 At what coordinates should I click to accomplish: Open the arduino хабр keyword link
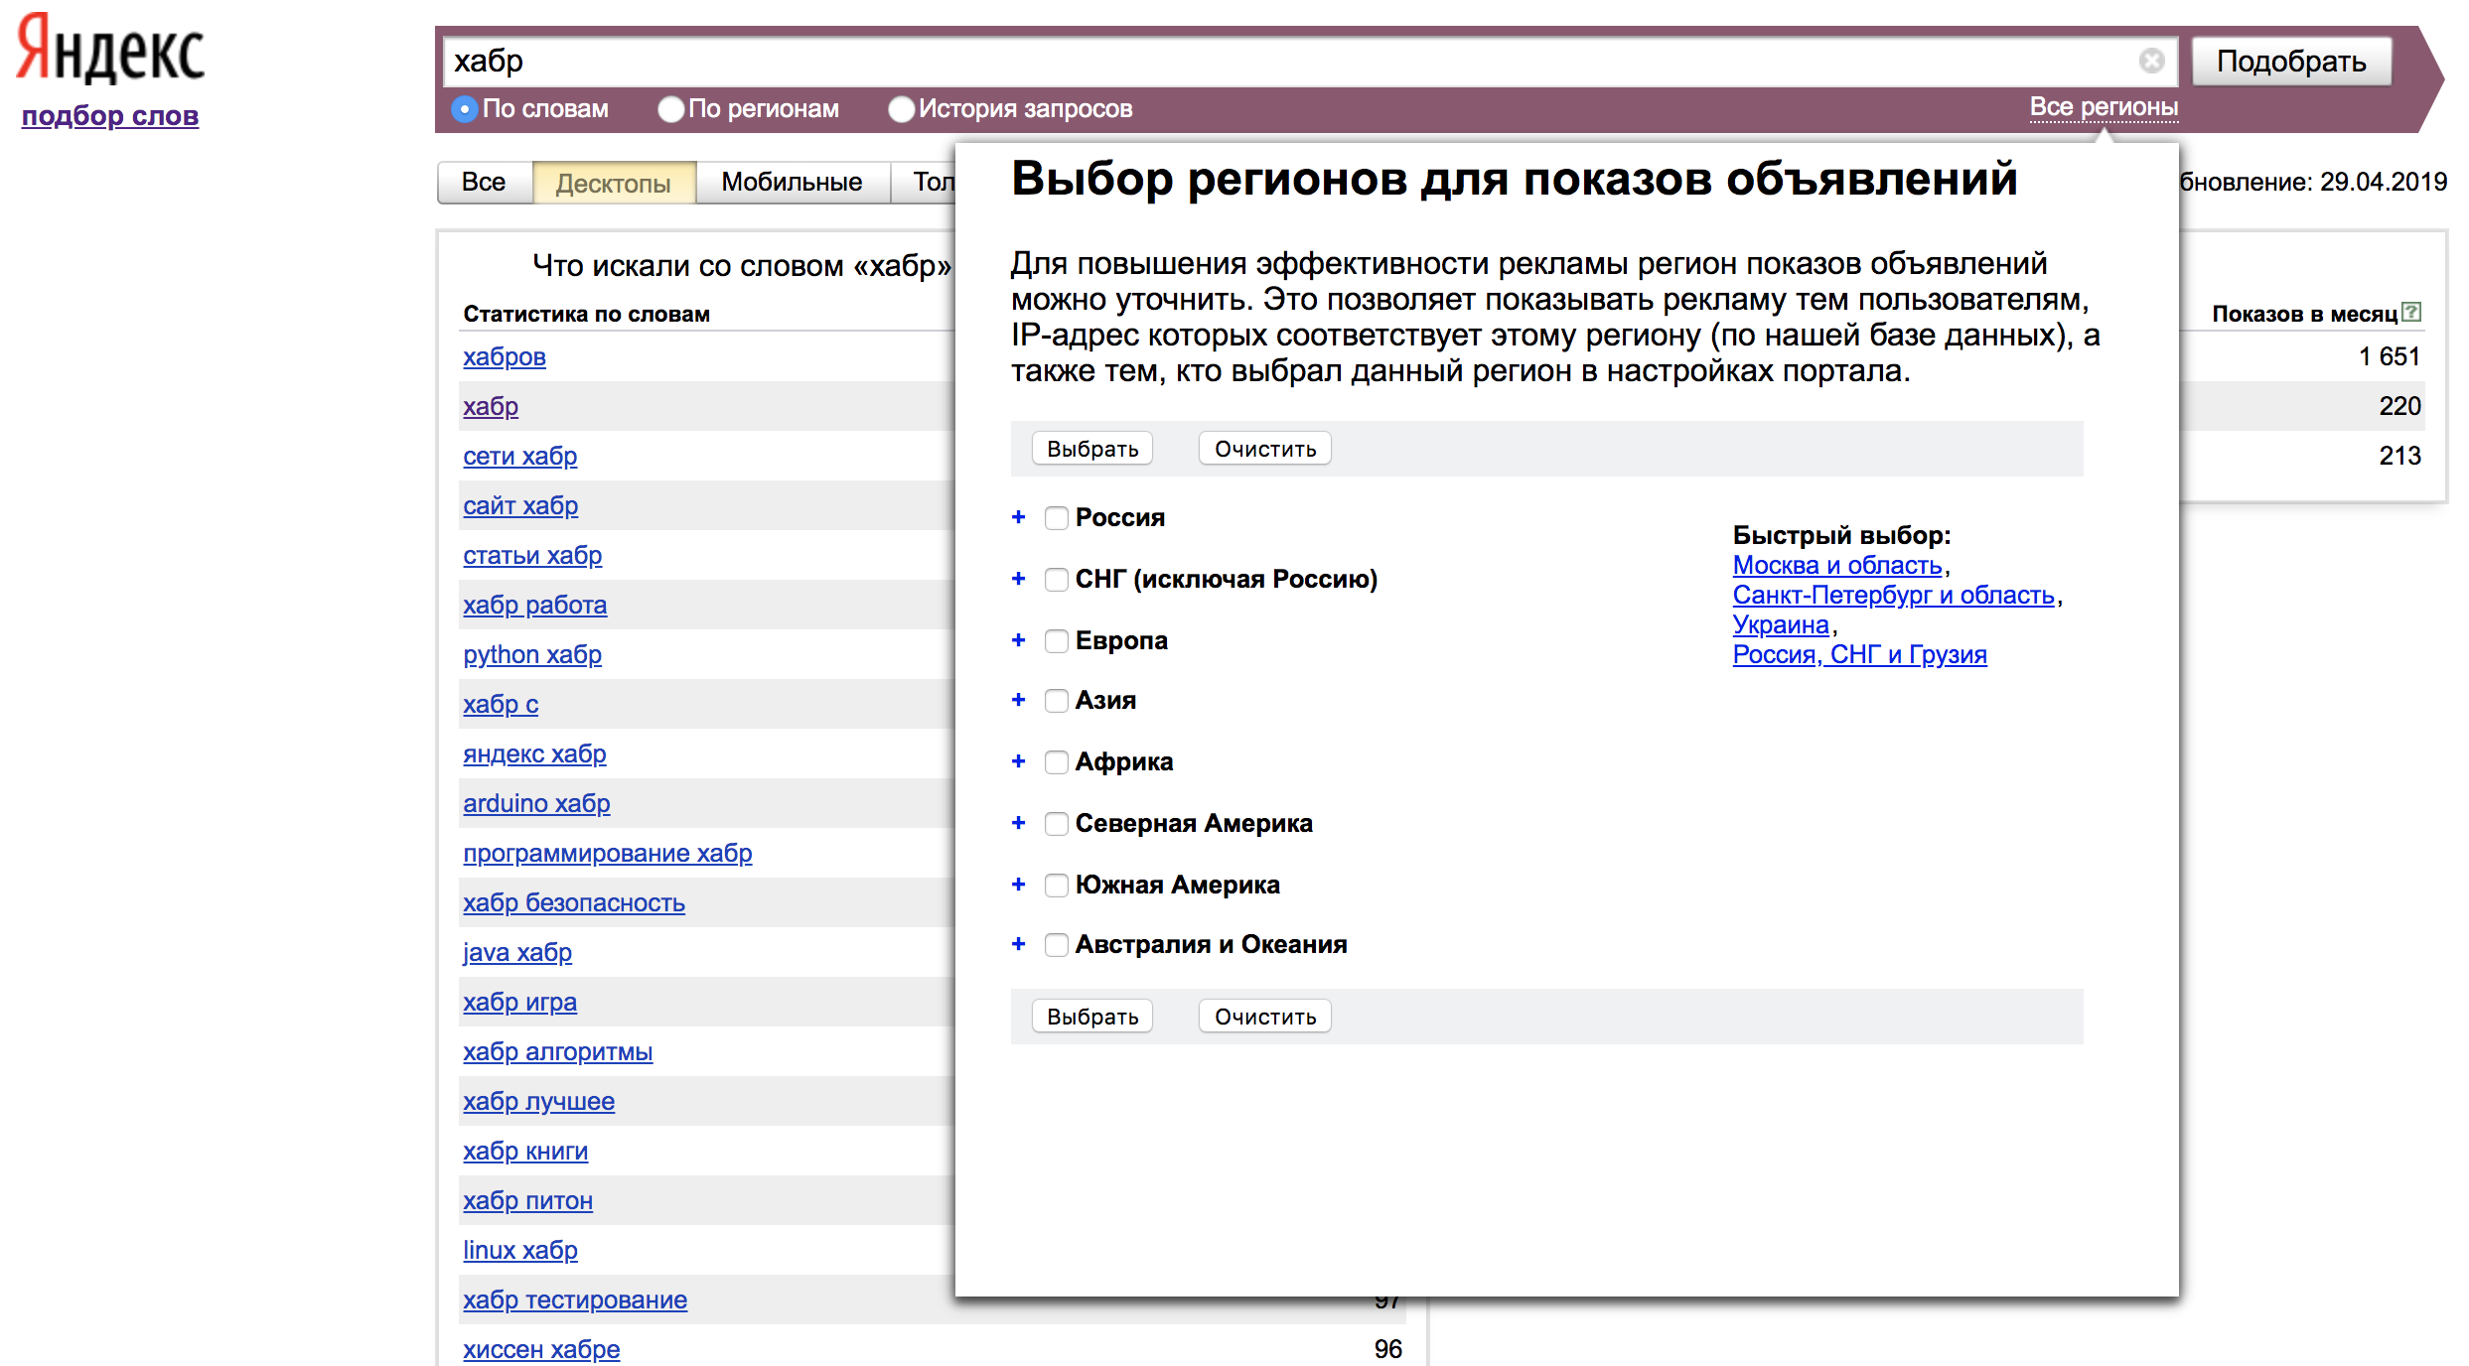click(x=536, y=803)
